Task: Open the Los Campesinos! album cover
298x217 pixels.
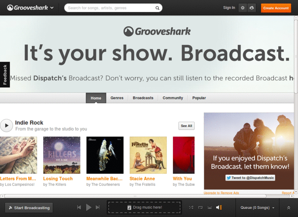Action: click(x=18, y=155)
